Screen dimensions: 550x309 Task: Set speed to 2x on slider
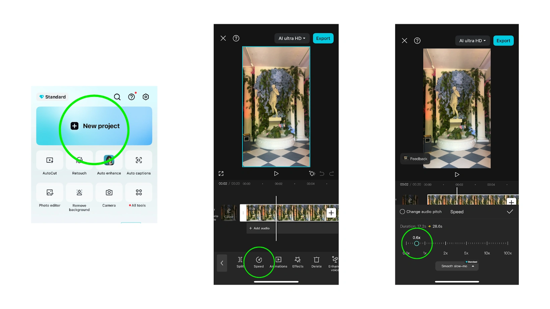(x=445, y=243)
